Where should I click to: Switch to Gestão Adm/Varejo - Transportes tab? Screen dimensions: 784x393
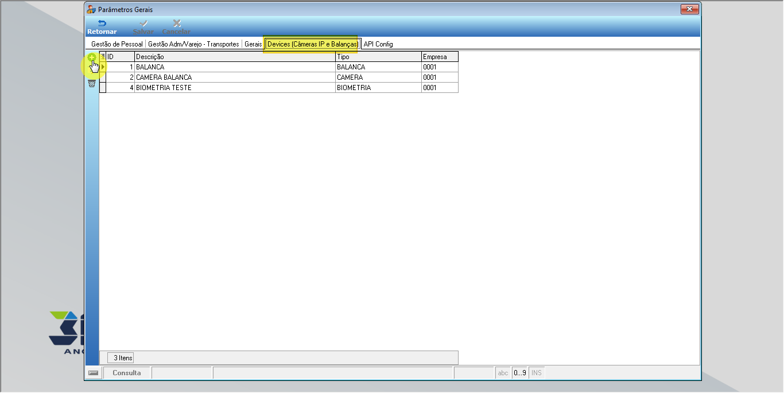(193, 44)
